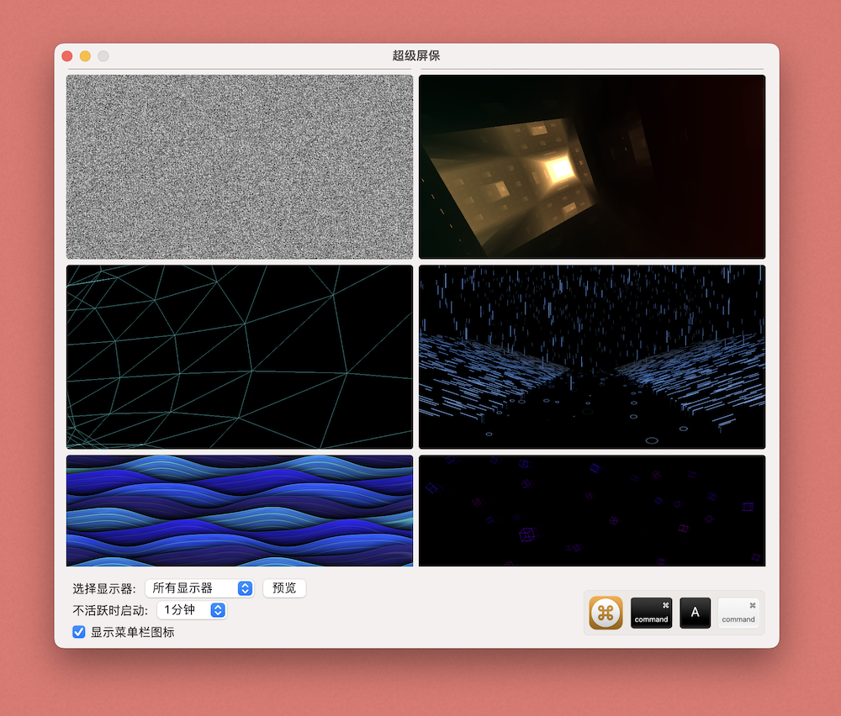Image resolution: width=841 pixels, height=716 pixels.
Task: Choose the purple floating cubes screensaver
Action: click(x=592, y=511)
